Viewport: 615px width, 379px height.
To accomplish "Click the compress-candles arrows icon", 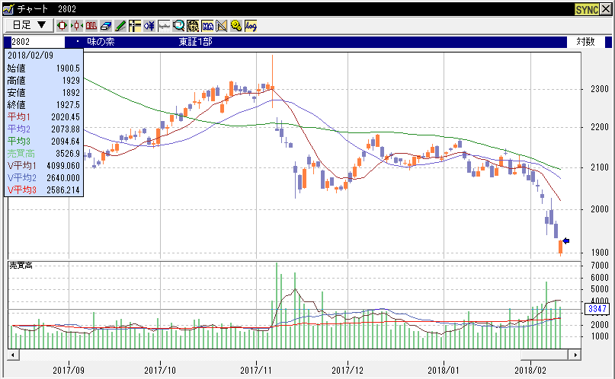I will pyautogui.click(x=77, y=25).
